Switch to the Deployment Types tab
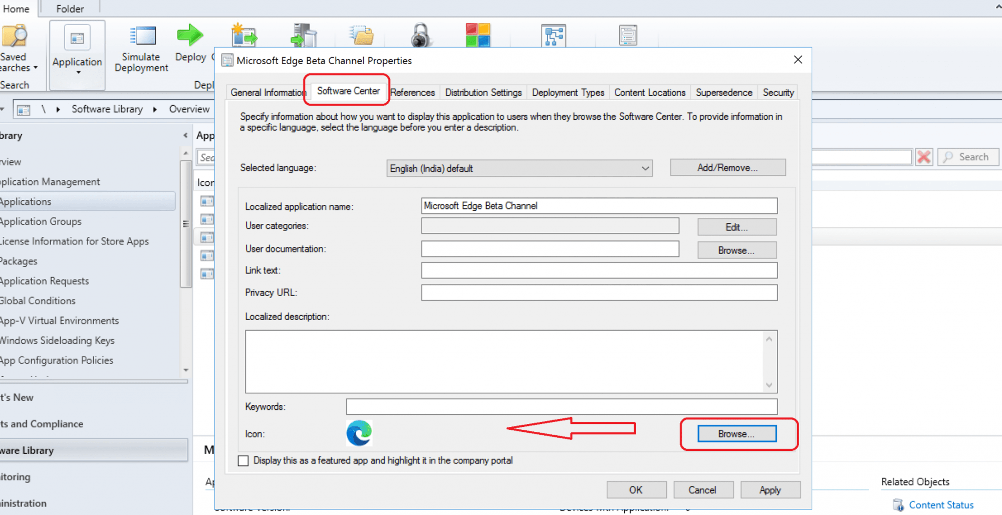The image size is (1002, 515). coord(568,93)
